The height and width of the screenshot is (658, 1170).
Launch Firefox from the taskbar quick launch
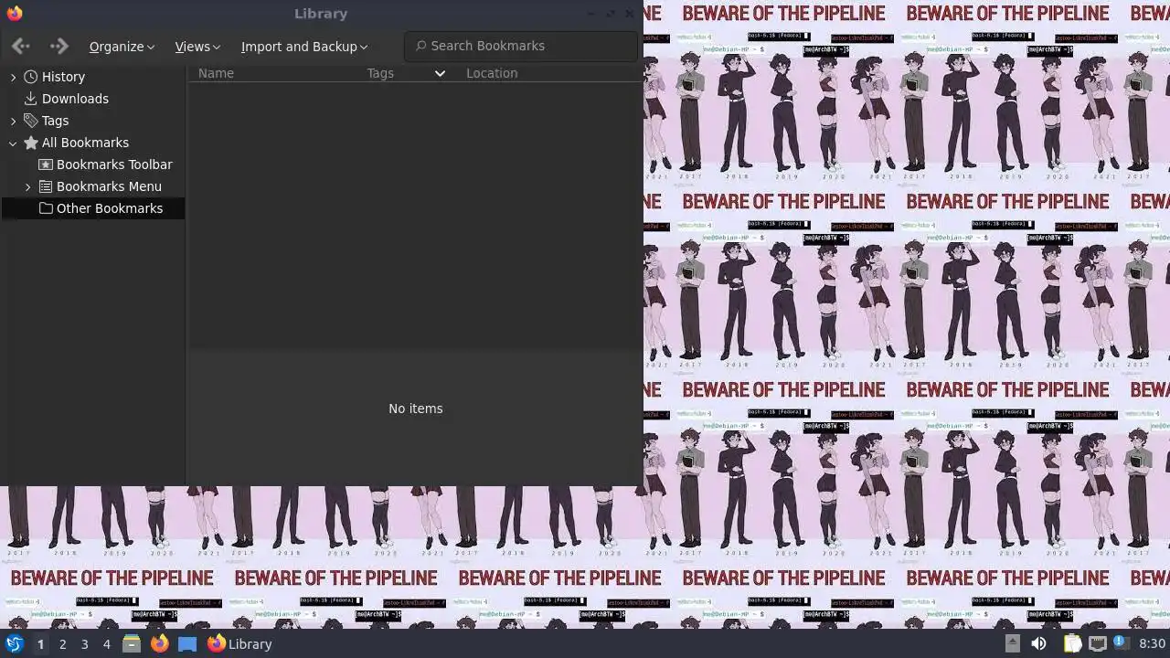click(x=159, y=643)
